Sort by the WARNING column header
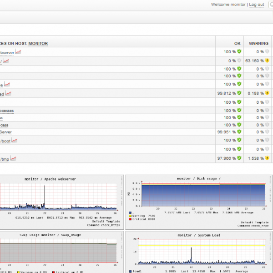The height and width of the screenshot is (273, 273). pos(258,44)
